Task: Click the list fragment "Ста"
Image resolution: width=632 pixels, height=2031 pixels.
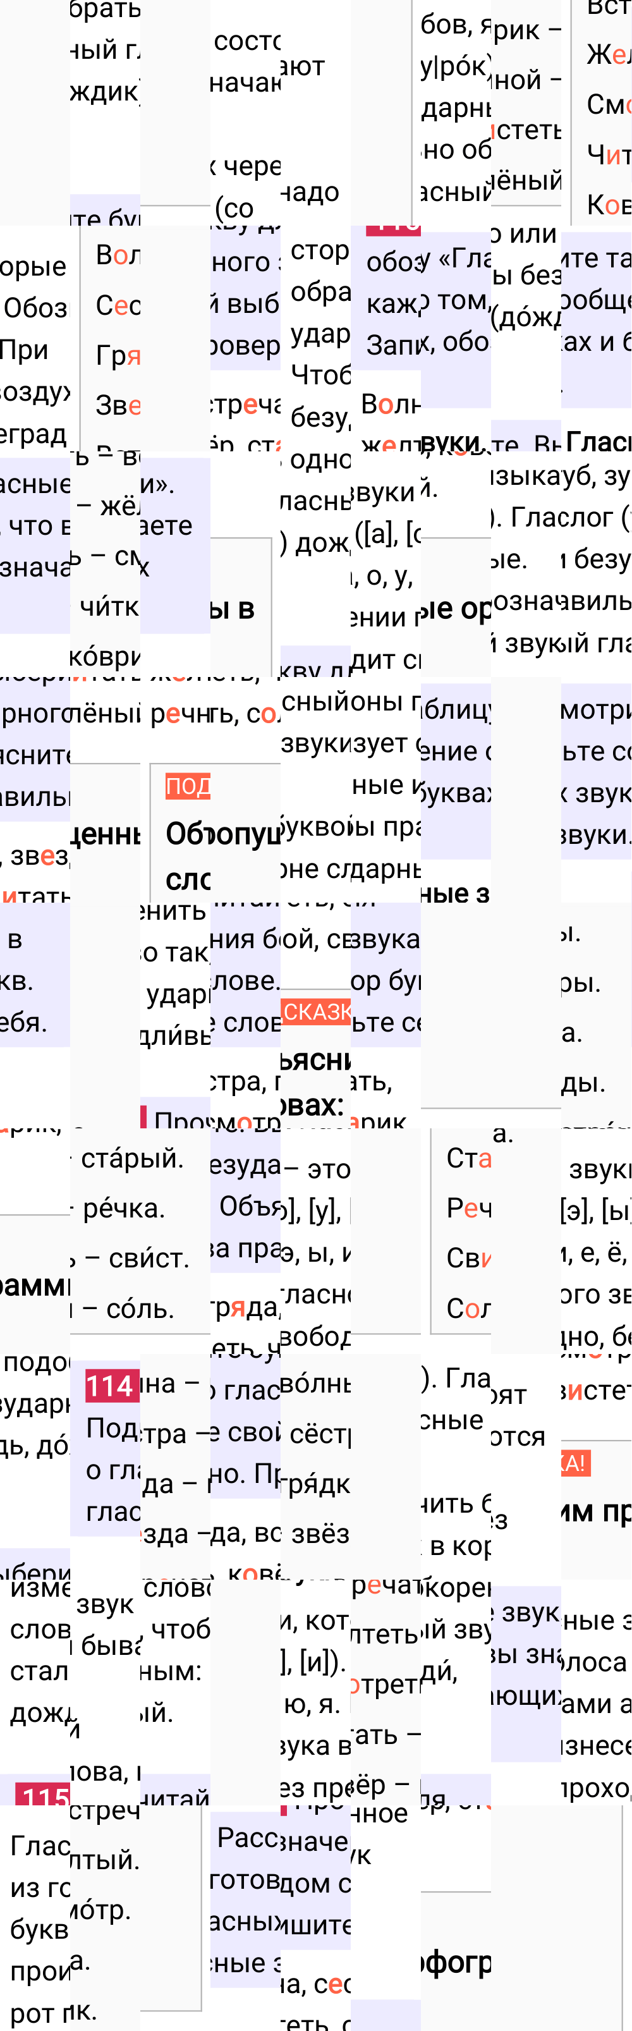Action: [x=469, y=1157]
